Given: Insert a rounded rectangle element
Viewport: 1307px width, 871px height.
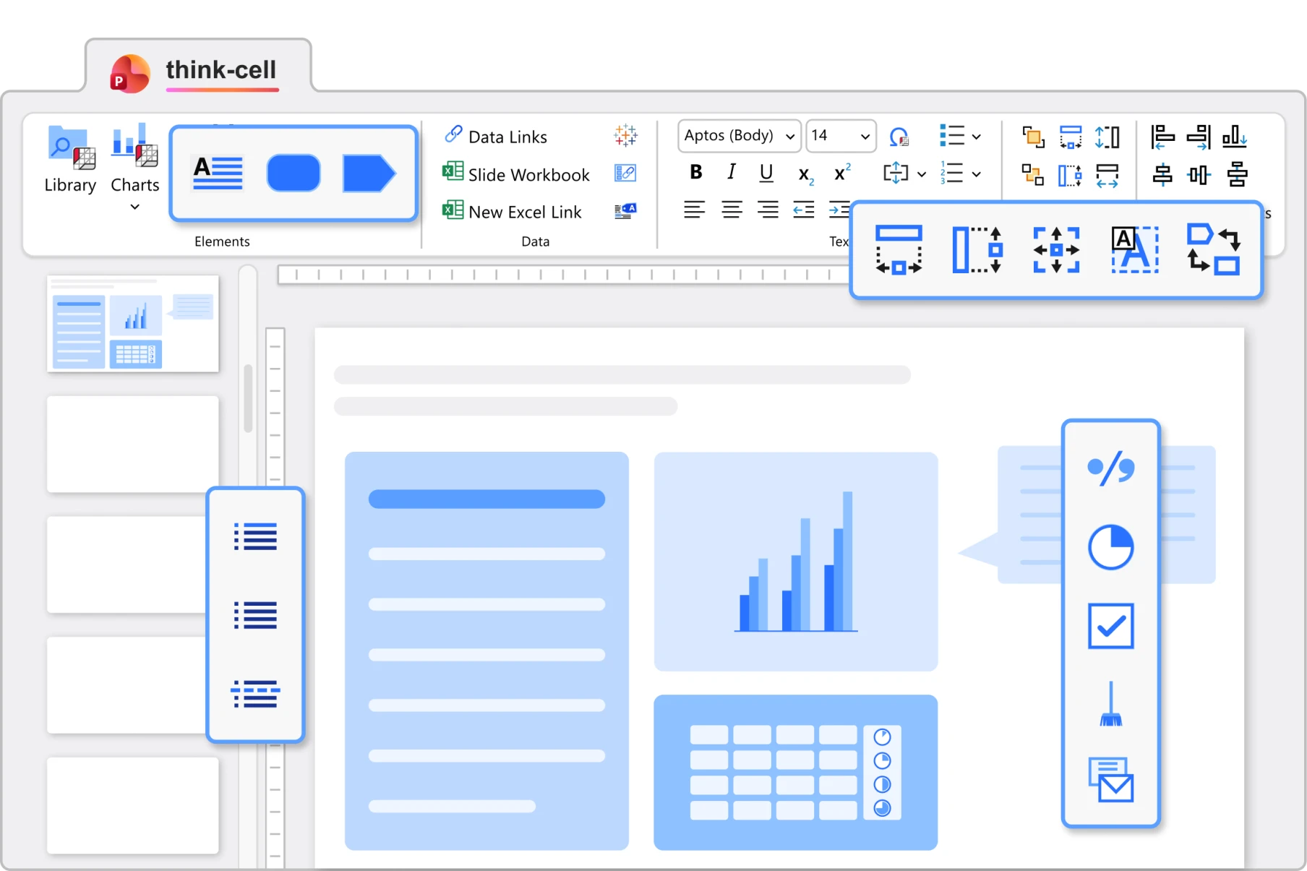Looking at the screenshot, I should (x=293, y=173).
